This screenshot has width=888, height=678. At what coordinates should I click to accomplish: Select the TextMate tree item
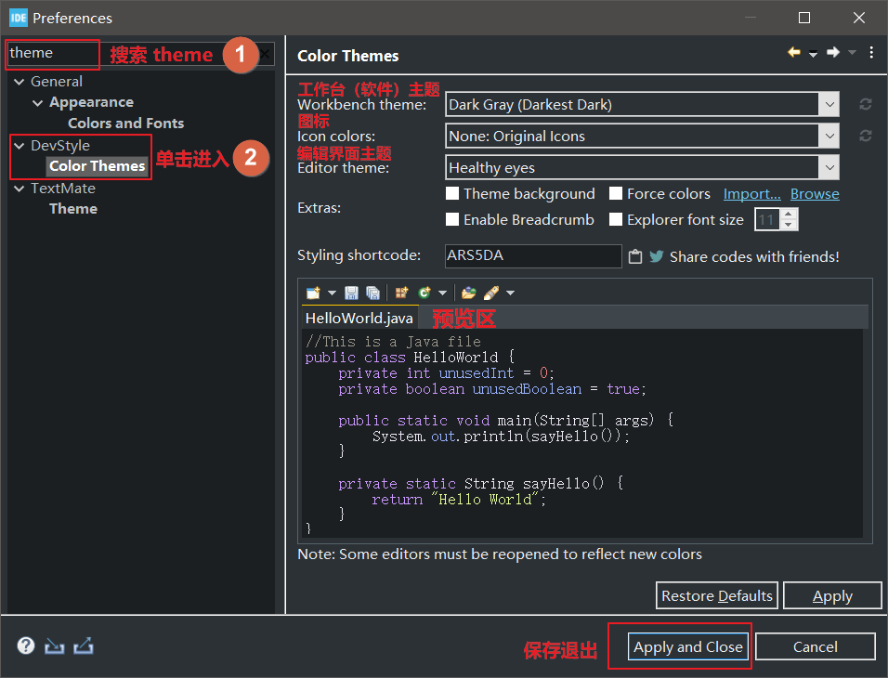click(63, 188)
